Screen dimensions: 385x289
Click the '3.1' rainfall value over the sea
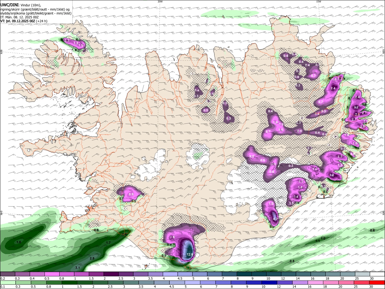pyautogui.click(x=77, y=268)
